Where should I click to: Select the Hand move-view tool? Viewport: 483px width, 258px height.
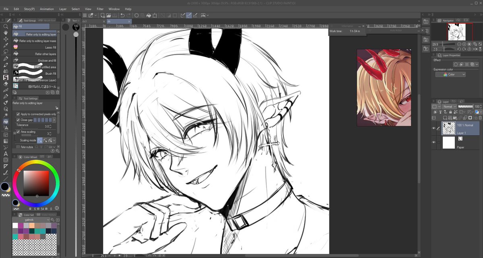click(6, 33)
